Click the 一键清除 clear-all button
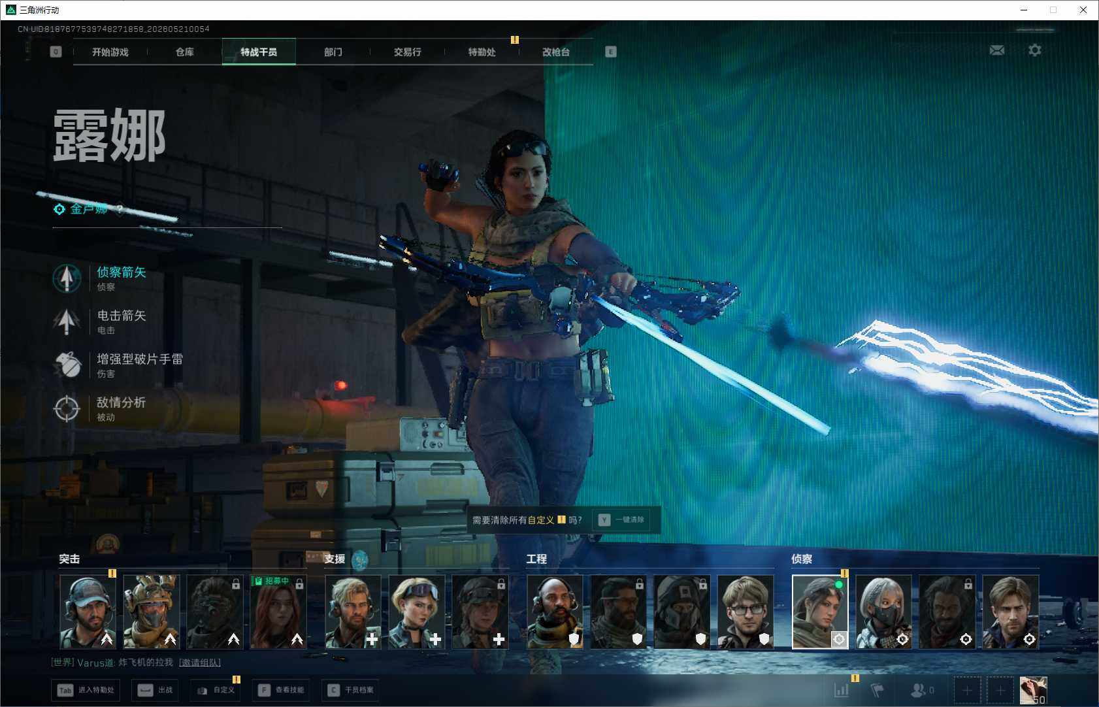The height and width of the screenshot is (707, 1099). [623, 520]
